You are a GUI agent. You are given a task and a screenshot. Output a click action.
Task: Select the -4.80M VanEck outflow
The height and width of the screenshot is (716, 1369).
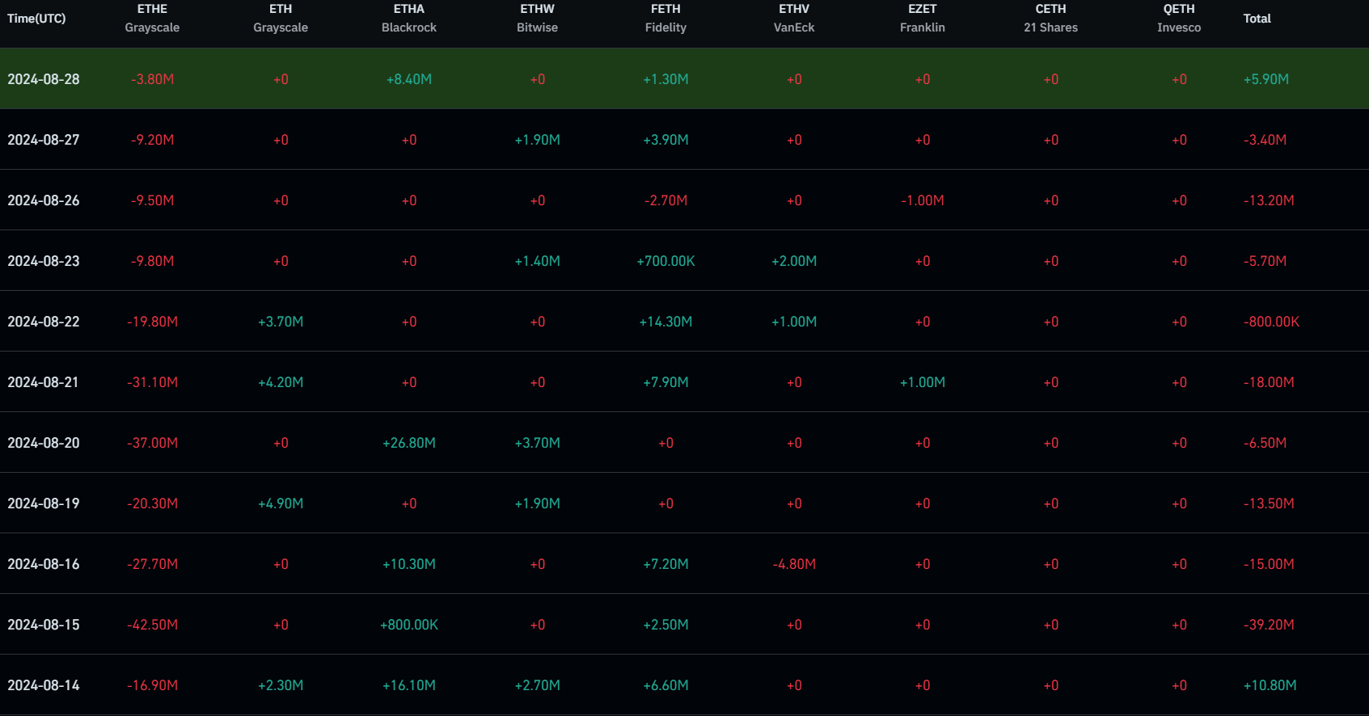[x=793, y=564]
